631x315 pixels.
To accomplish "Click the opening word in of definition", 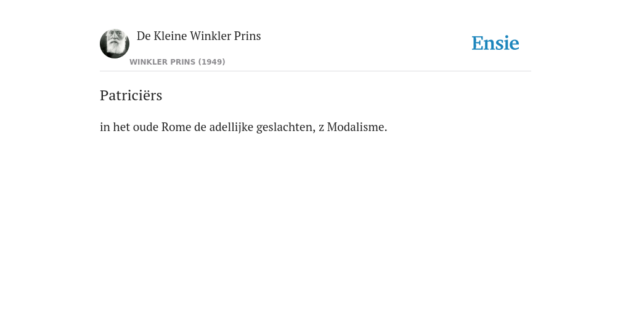I will (105, 127).
